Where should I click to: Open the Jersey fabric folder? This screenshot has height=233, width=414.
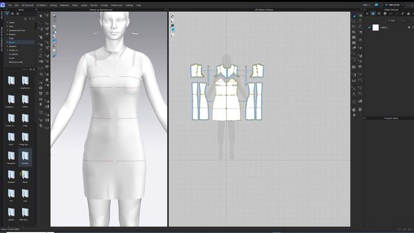coord(25,176)
